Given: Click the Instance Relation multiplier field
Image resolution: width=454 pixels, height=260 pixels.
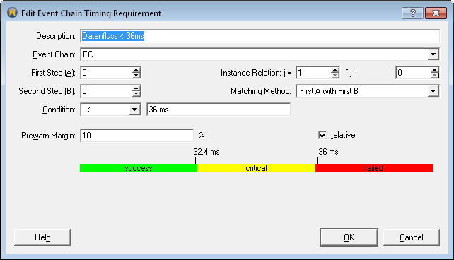Looking at the screenshot, I should click(313, 73).
